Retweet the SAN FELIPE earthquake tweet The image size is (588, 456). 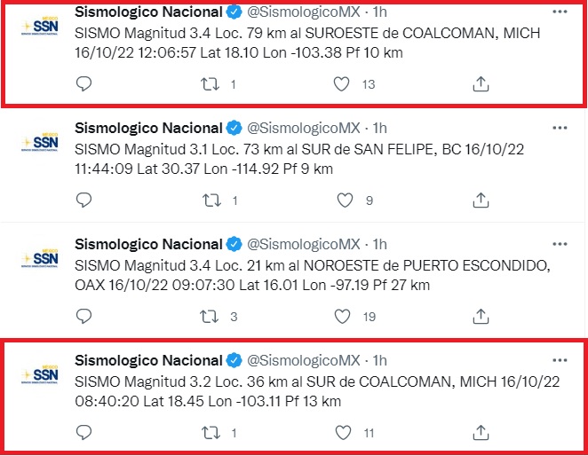tap(211, 200)
